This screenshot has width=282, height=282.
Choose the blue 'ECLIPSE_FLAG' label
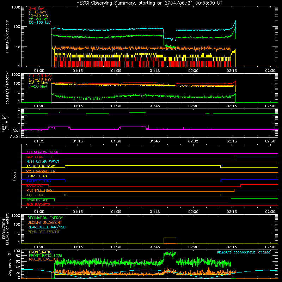point(38,181)
